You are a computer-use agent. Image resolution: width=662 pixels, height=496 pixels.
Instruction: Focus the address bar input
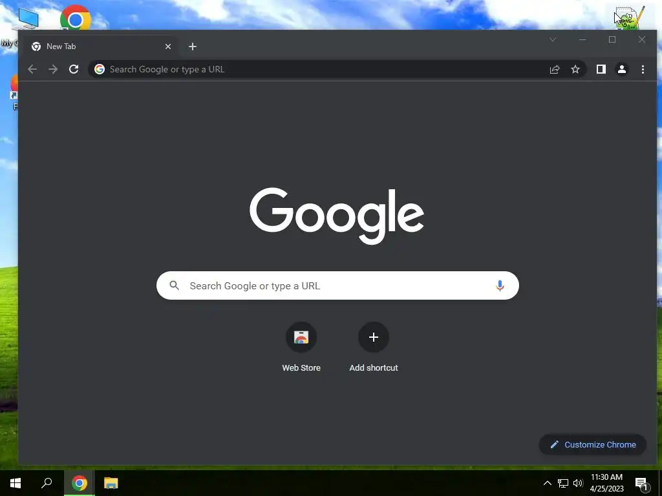point(325,69)
